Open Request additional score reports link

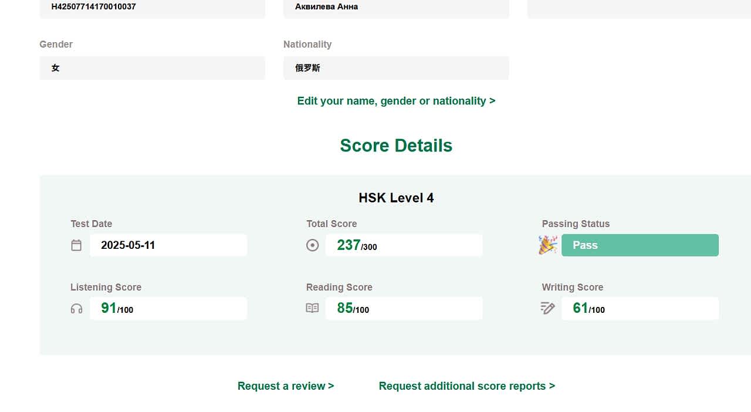[x=467, y=386]
